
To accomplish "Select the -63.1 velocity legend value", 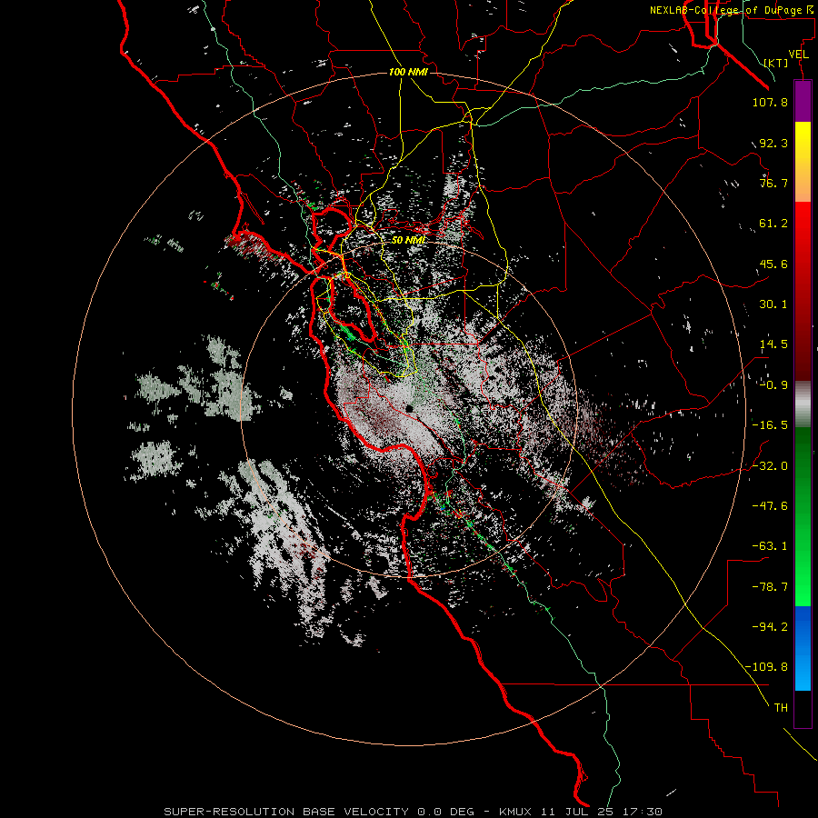I will click(x=770, y=546).
